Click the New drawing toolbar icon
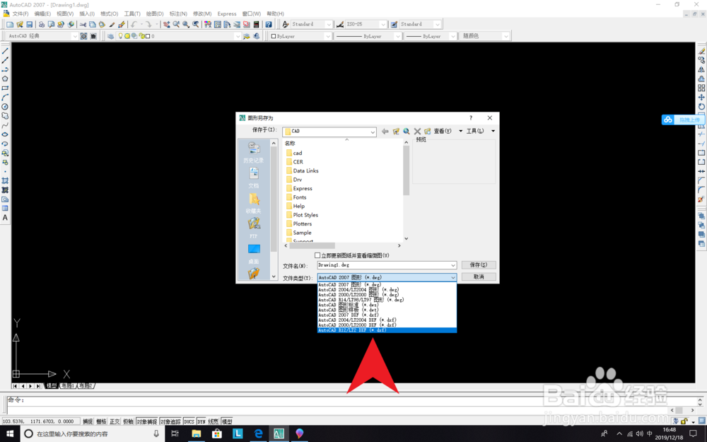 (x=10, y=24)
